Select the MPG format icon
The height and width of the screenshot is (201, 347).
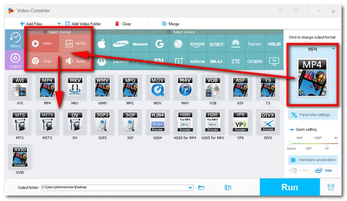(x=130, y=87)
